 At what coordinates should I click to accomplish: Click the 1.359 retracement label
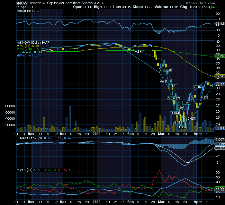pyautogui.click(x=178, y=123)
